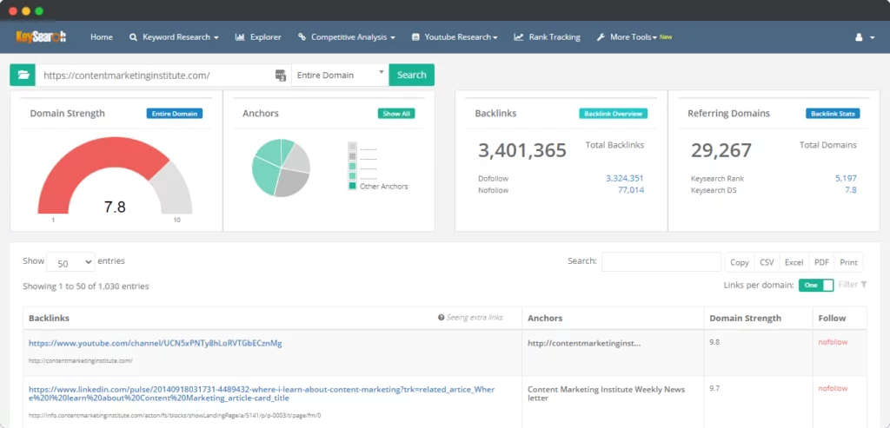
Task: Click the Filter funnel icon
Action: click(x=864, y=285)
